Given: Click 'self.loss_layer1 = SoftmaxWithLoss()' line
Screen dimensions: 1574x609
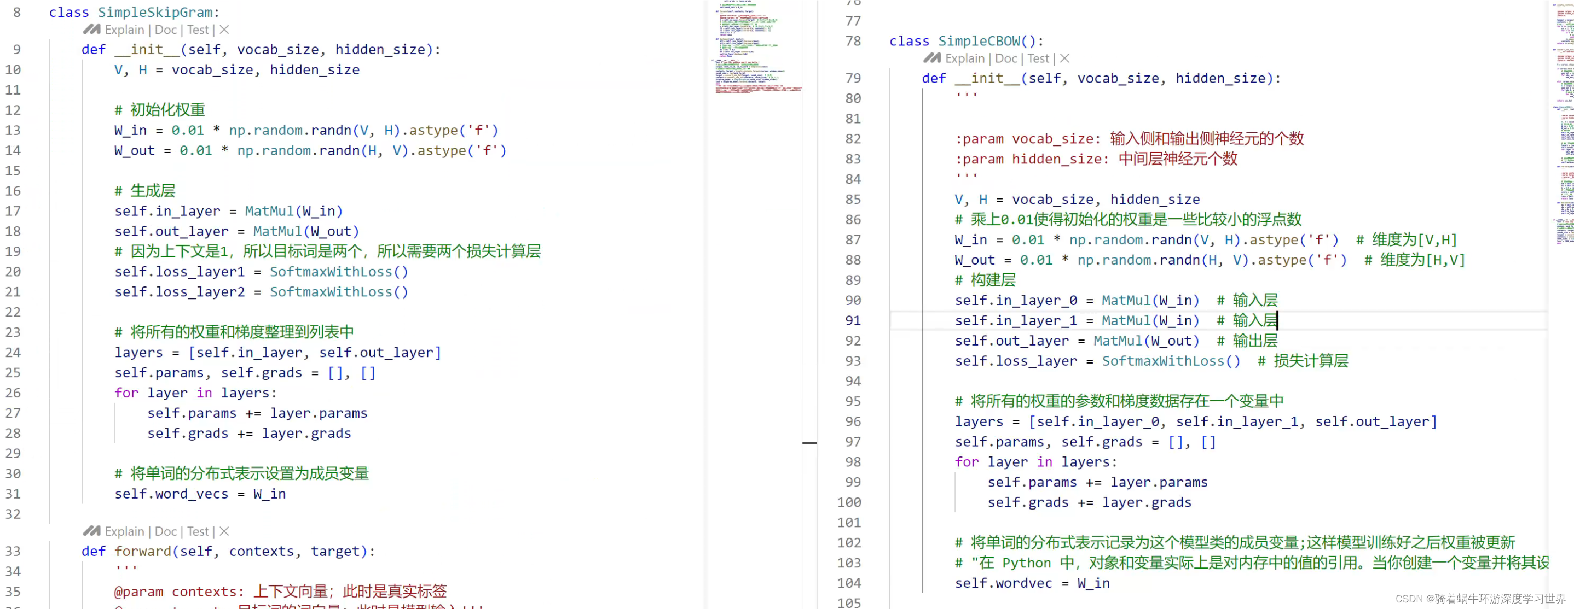Looking at the screenshot, I should [x=261, y=272].
